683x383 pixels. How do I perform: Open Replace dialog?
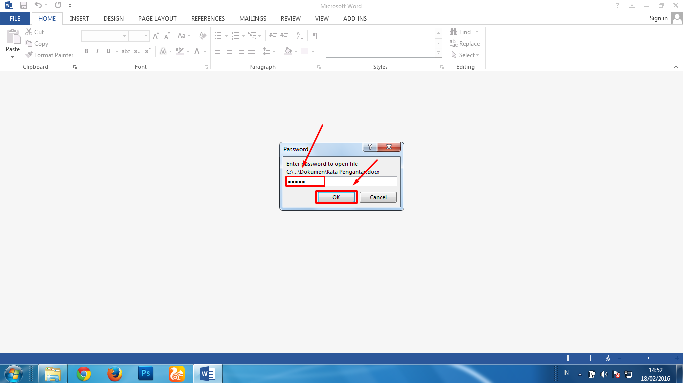click(x=465, y=44)
